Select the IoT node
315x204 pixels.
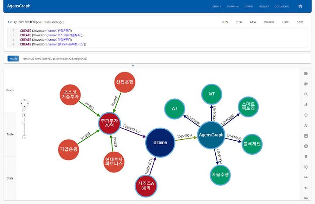[x=212, y=94]
